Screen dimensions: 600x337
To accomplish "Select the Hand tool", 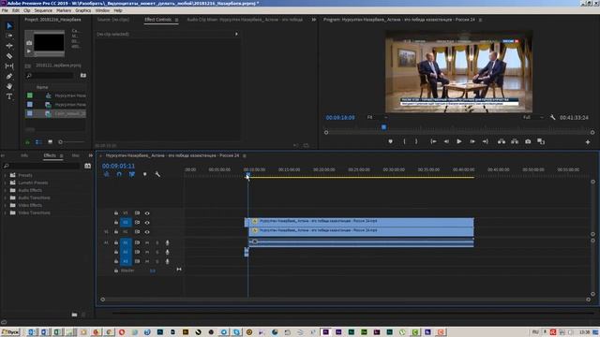I will 9,86.
